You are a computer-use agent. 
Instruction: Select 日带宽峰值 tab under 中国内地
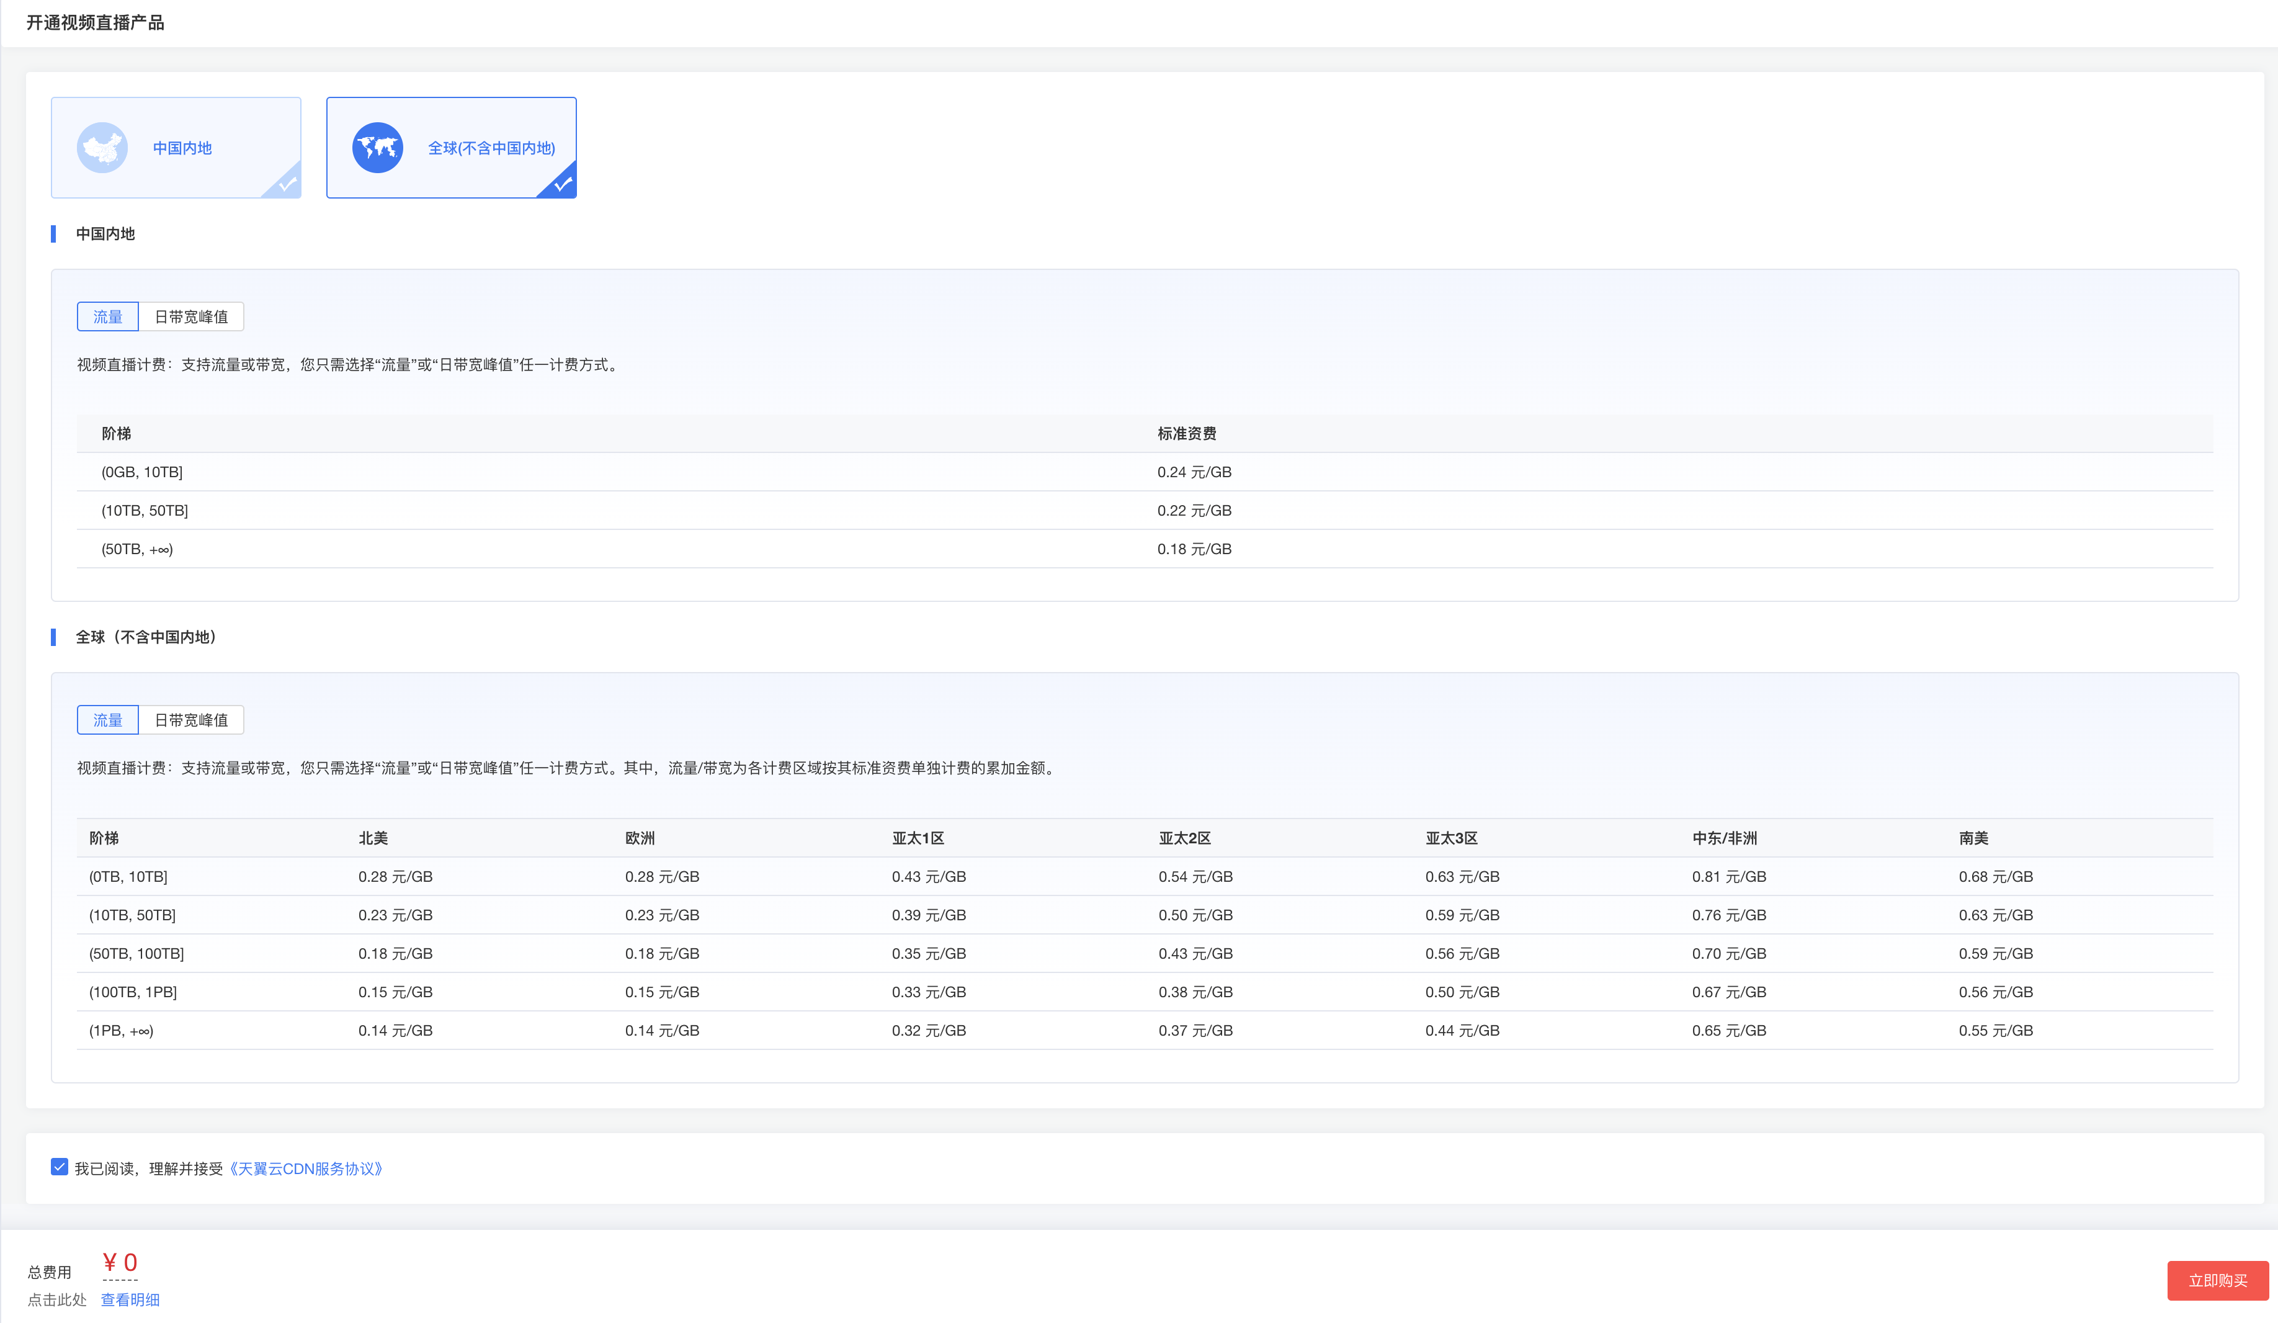(190, 316)
